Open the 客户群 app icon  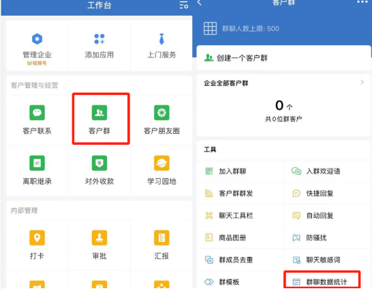99,113
